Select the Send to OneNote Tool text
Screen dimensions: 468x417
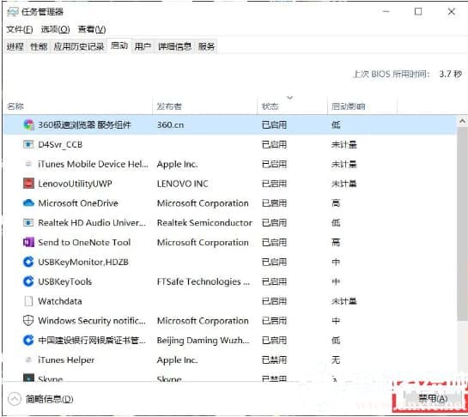pyautogui.click(x=84, y=242)
